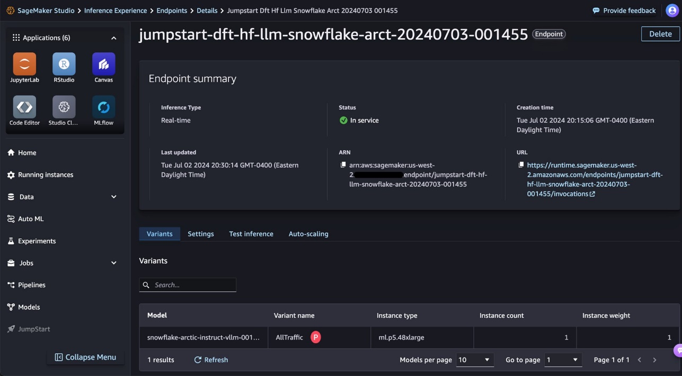Screen dimensions: 682x376
Task: Open the endpoint invocations URL link
Action: [595, 179]
